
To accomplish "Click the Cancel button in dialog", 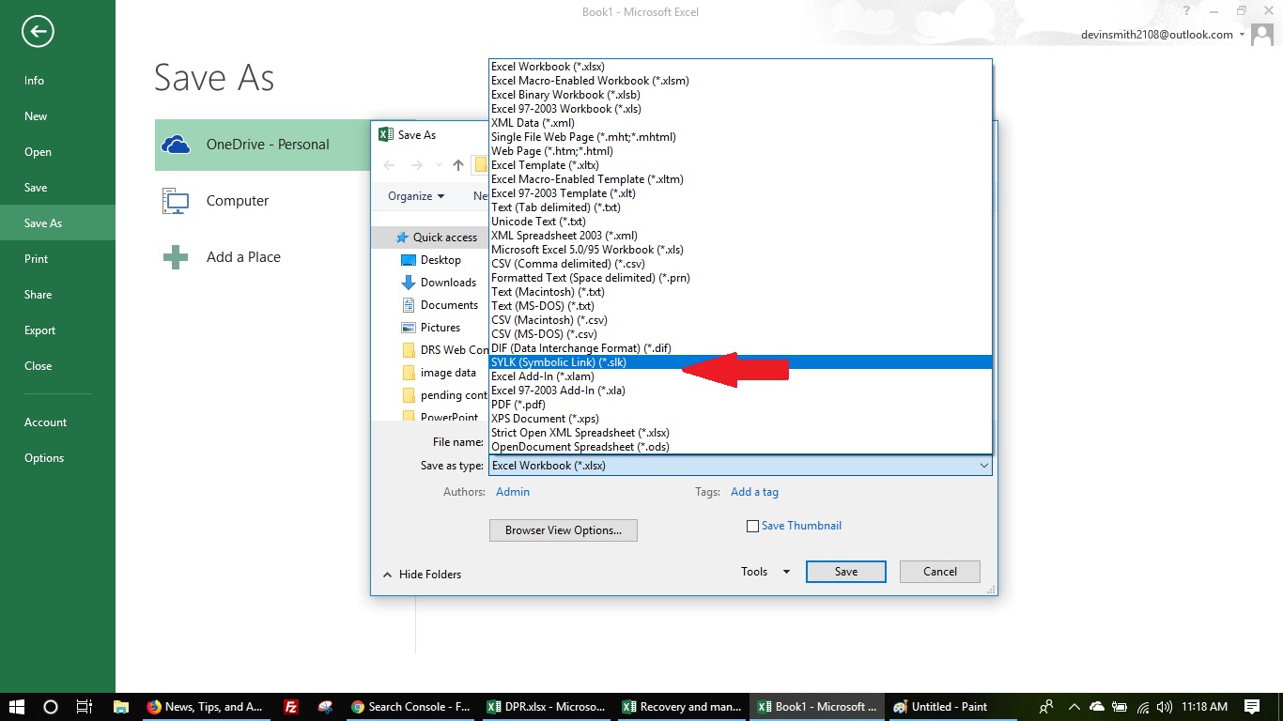I will tap(939, 572).
